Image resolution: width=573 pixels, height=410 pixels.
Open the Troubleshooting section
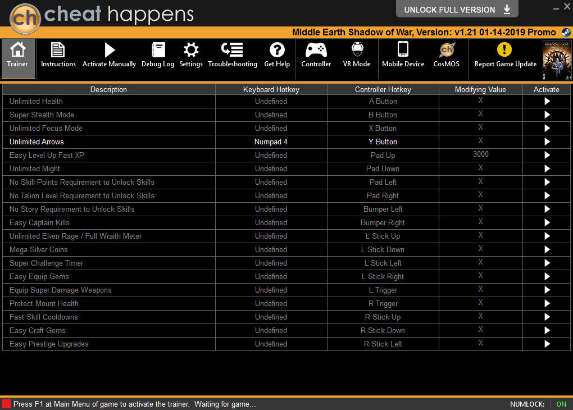[233, 55]
